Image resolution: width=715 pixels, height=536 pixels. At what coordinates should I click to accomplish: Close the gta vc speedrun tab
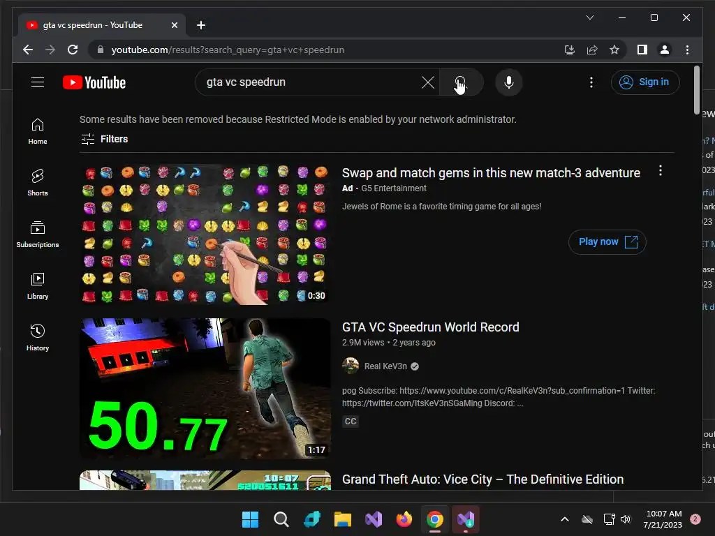174,26
